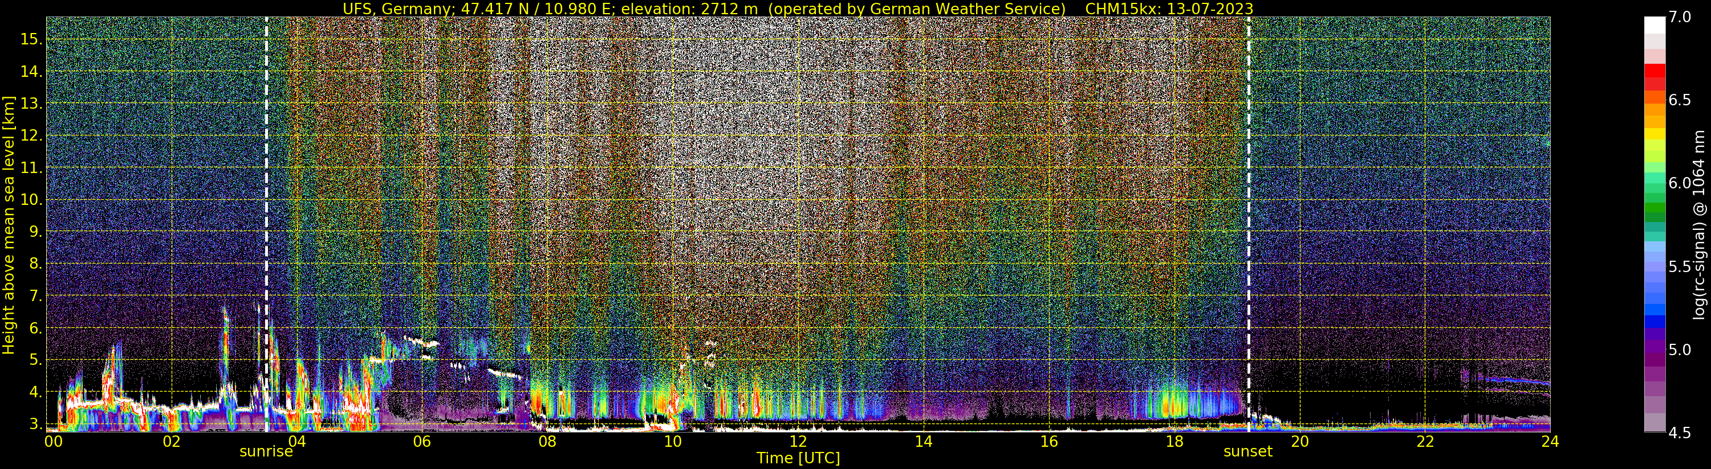Click the 15 km height axis label
This screenshot has width=1711, height=469.
pos(31,39)
